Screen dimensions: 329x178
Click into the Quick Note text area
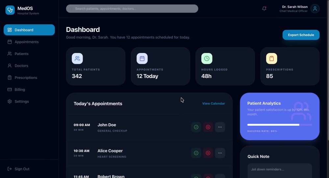(280, 171)
